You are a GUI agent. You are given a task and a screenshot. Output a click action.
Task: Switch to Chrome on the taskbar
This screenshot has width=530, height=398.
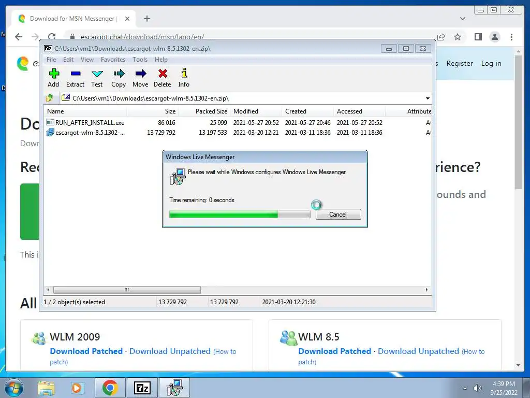tap(110, 388)
